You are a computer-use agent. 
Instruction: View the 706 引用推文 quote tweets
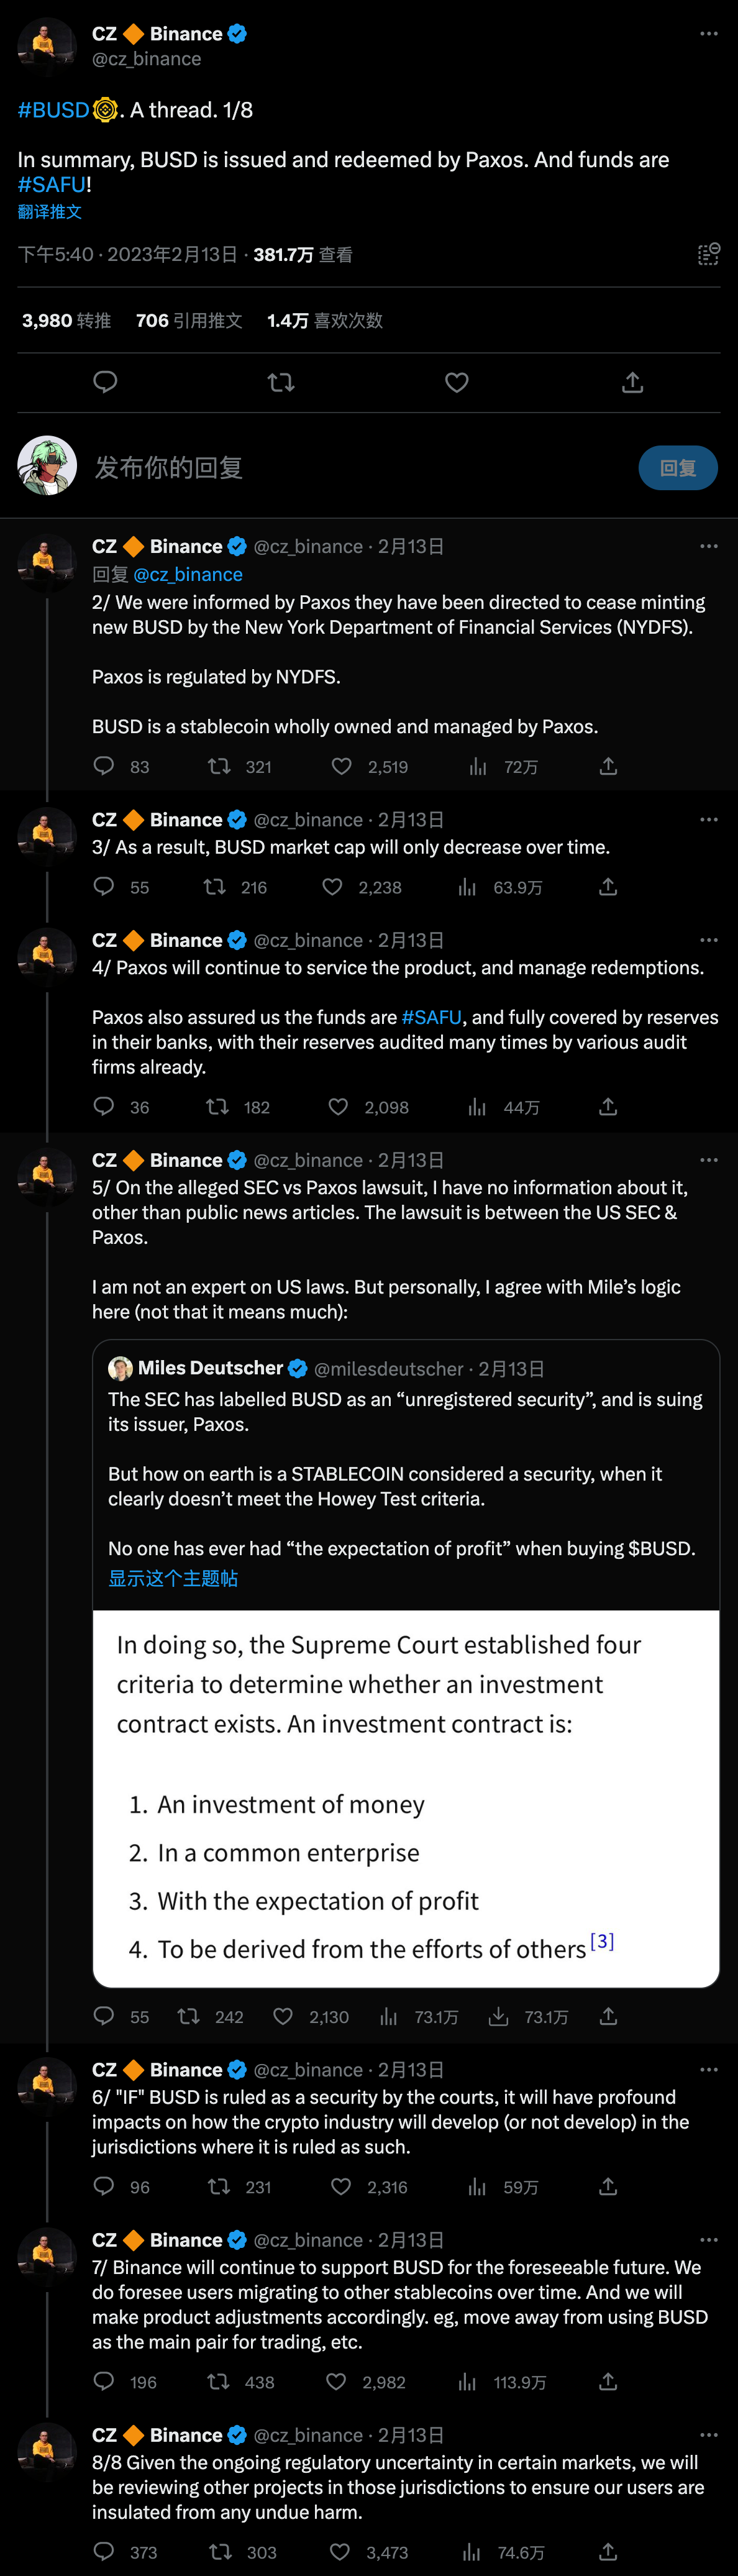pos(189,321)
